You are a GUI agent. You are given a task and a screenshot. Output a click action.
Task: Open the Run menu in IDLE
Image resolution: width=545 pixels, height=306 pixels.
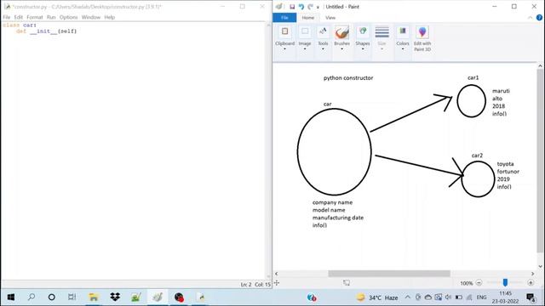point(51,17)
